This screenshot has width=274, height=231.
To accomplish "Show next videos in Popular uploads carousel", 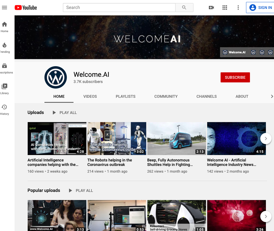I will (266, 216).
